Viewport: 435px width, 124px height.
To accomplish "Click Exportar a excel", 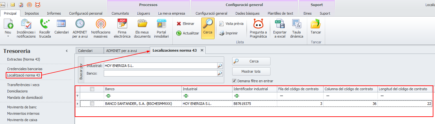I will click(279, 29).
